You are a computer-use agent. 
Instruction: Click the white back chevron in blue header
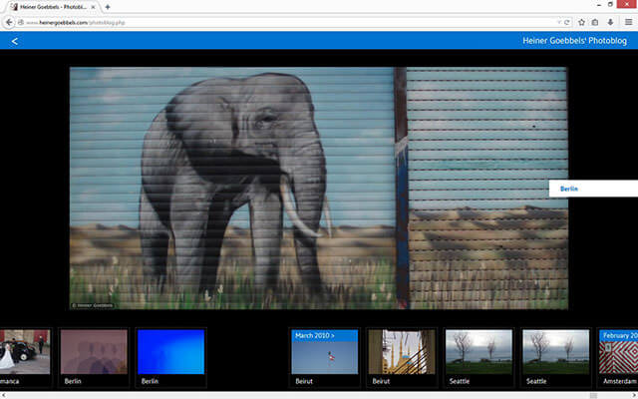coord(15,41)
